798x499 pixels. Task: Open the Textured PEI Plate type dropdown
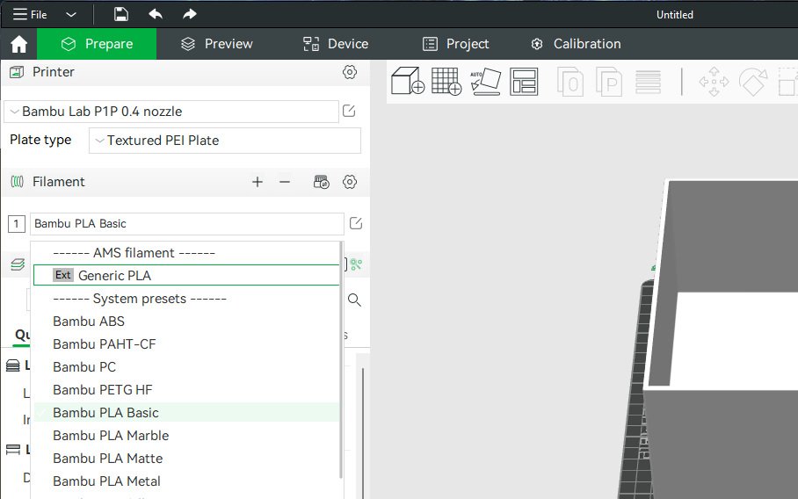[x=225, y=141]
